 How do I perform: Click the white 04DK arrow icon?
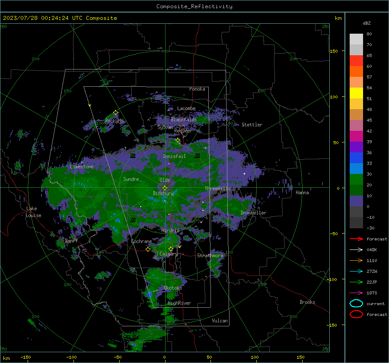[356, 249]
